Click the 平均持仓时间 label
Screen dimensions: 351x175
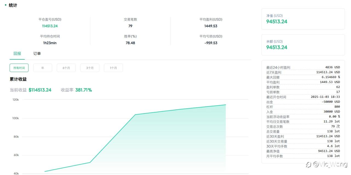pos(50,36)
